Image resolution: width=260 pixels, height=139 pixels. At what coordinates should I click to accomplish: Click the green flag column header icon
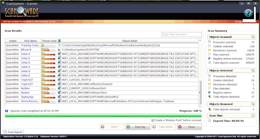(x=59, y=41)
